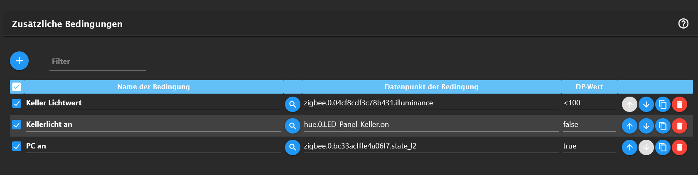Click the Filter input field
Viewport: 698px width, 175px height.
pos(97,61)
